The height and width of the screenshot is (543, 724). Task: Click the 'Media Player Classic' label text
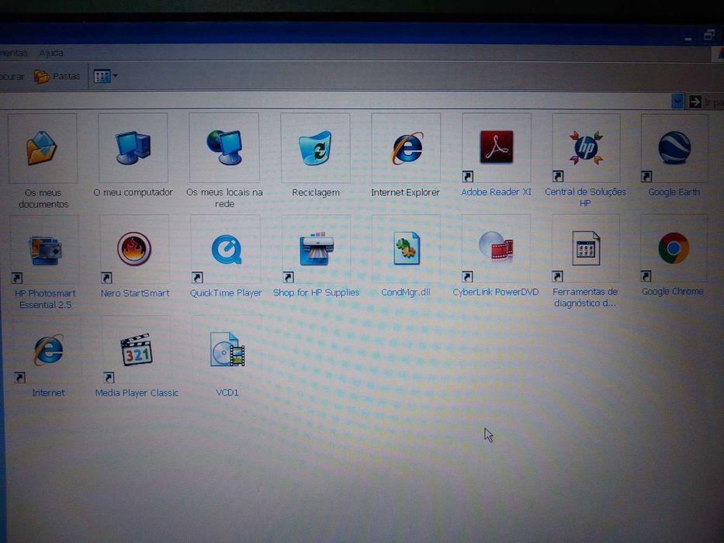coord(137,393)
